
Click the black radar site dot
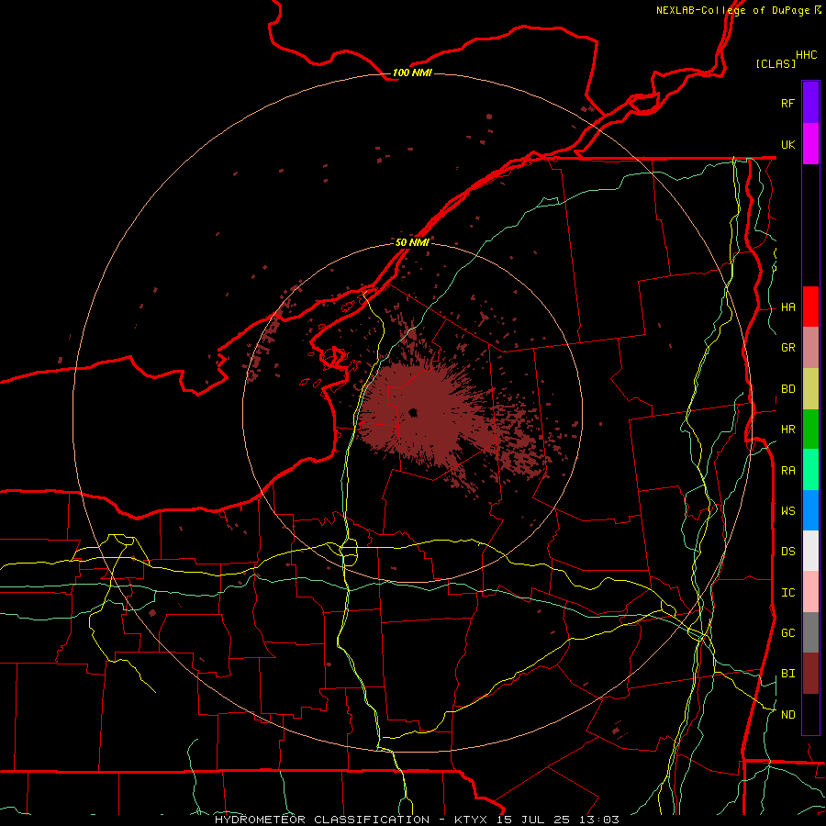(x=413, y=412)
